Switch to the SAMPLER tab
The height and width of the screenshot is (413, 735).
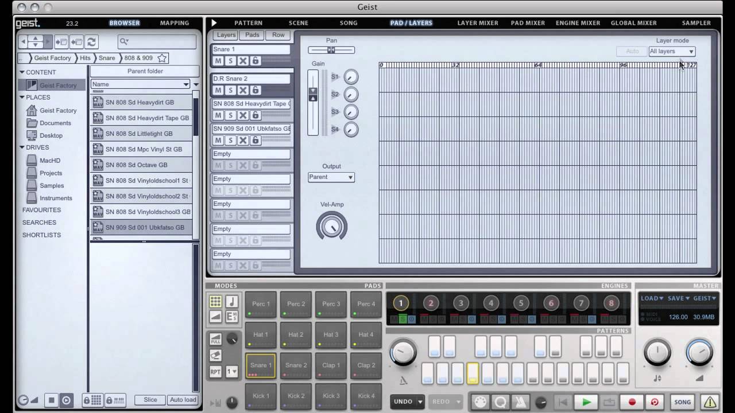(x=696, y=23)
